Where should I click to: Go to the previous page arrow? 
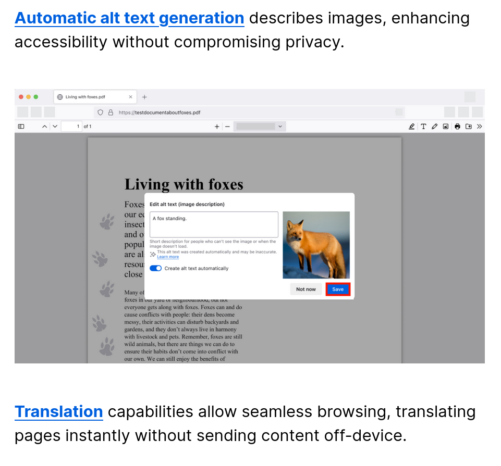(x=44, y=127)
